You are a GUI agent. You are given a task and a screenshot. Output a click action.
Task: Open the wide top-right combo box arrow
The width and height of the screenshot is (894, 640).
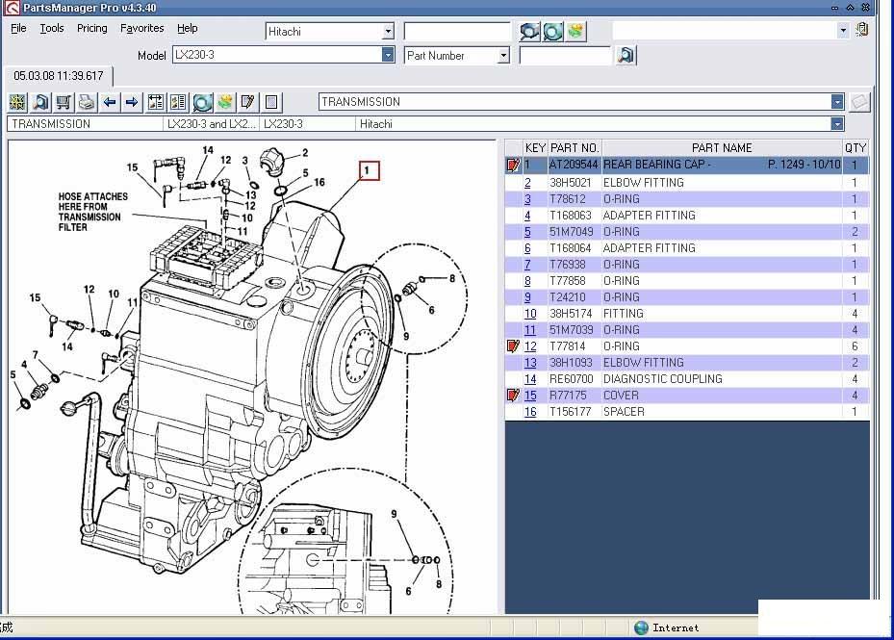[843, 30]
